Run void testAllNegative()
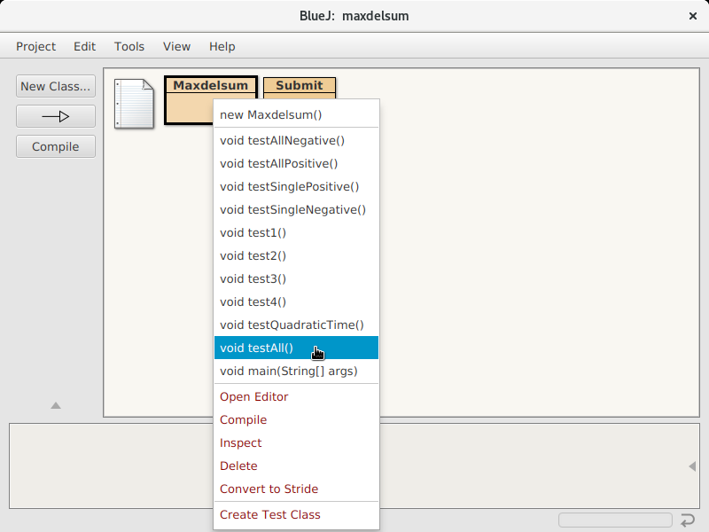 (x=296, y=141)
